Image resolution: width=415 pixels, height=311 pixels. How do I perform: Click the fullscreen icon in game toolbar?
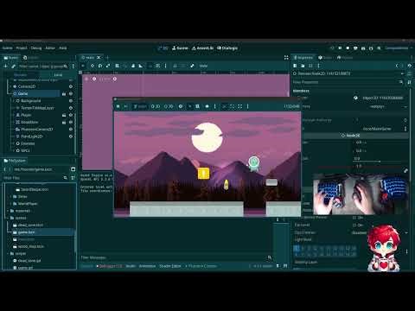pyautogui.click(x=239, y=106)
